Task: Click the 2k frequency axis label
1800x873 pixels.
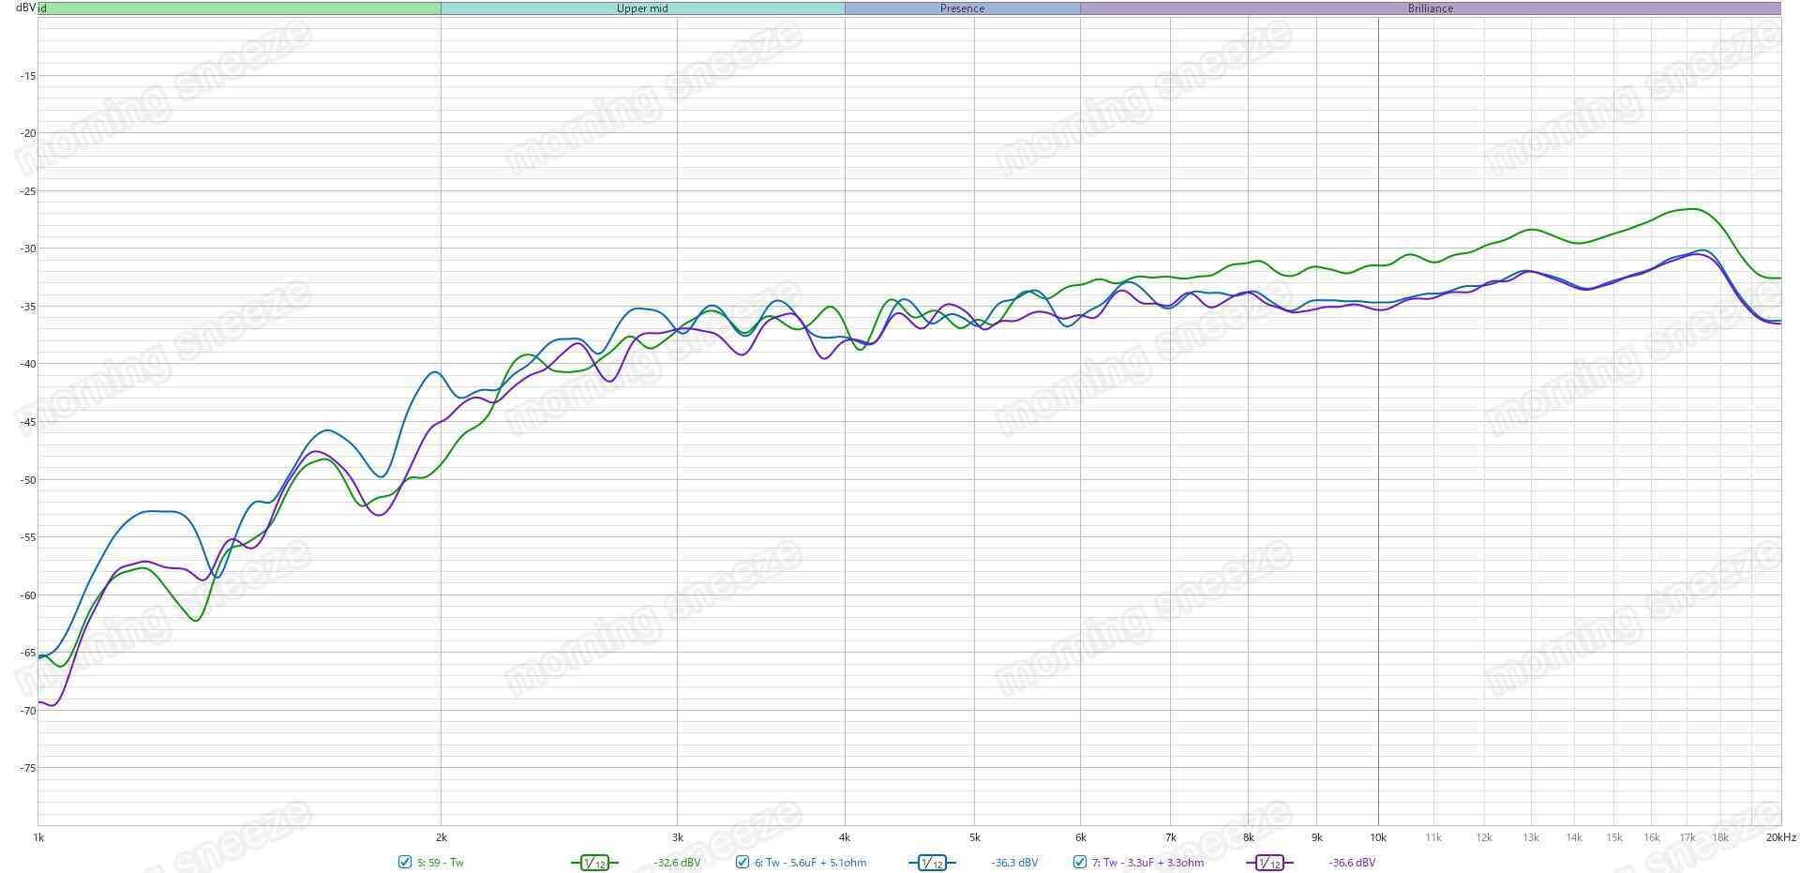Action: coord(441,837)
